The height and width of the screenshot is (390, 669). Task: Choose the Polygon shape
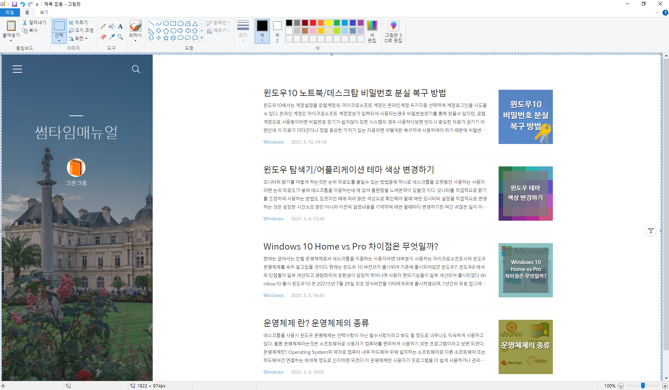click(188, 24)
